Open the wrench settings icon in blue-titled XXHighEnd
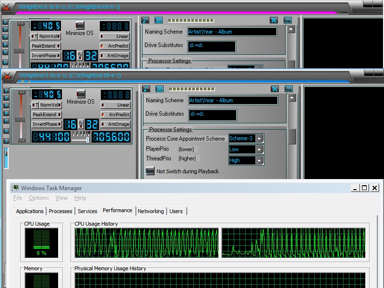This screenshot has height=288, width=384. coord(275,89)
